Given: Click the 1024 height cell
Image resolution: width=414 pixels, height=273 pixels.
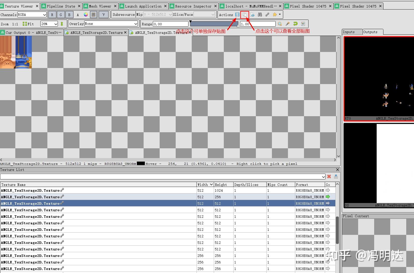Looking at the screenshot, I should coord(224,190).
